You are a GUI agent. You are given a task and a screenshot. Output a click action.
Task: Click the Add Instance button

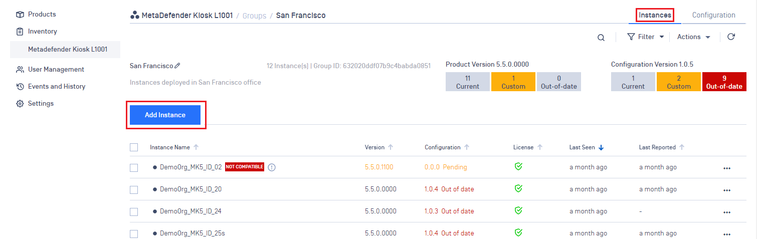165,115
